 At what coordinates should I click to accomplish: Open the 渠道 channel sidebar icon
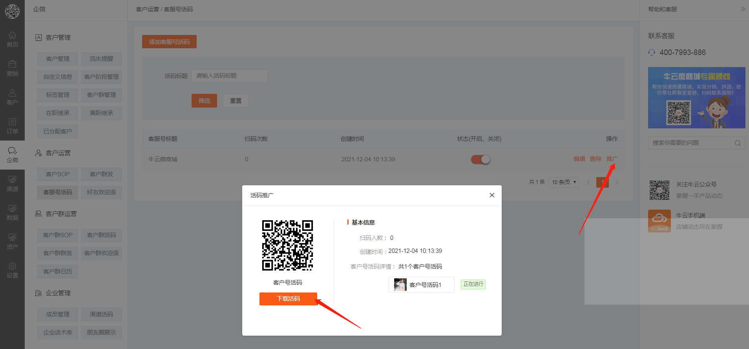(12, 184)
